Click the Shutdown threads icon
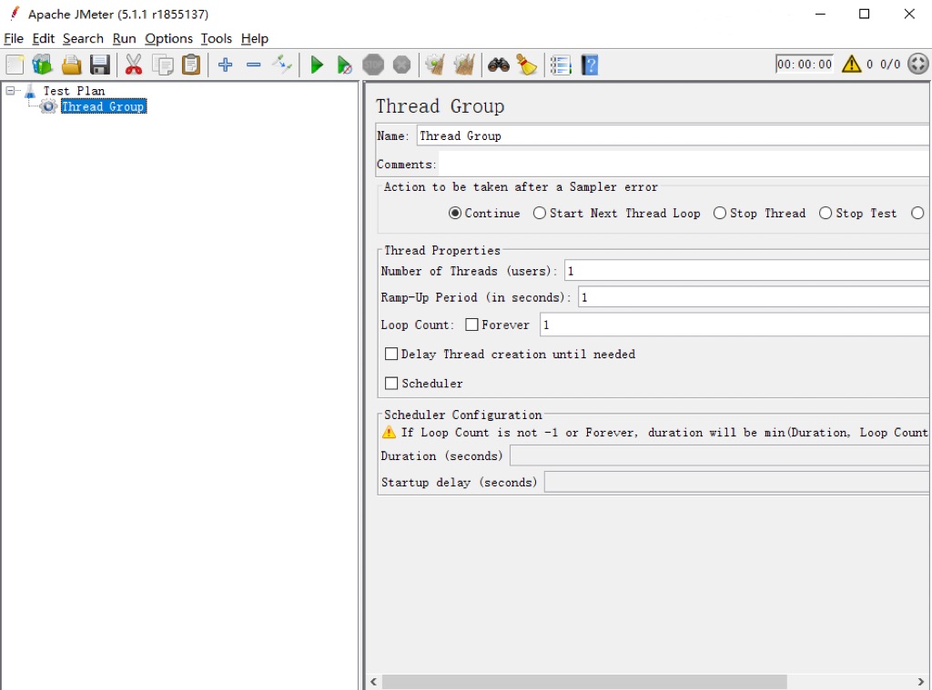The image size is (932, 690). (x=401, y=65)
